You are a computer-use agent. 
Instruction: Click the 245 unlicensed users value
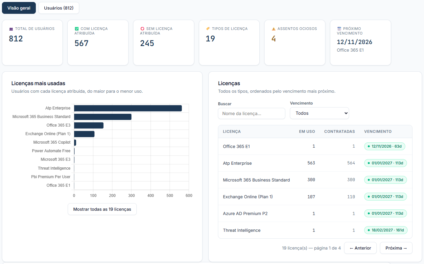[x=147, y=43]
